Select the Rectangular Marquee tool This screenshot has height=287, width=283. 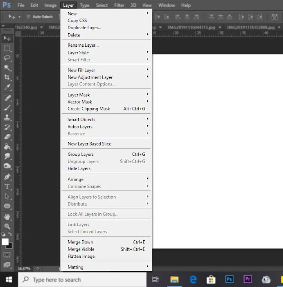click(x=7, y=49)
